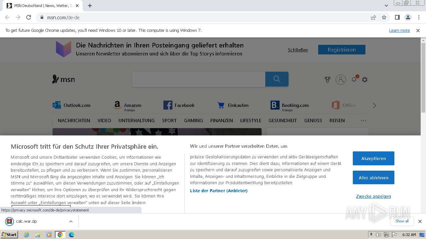Select the REISEN tab

coord(337,120)
